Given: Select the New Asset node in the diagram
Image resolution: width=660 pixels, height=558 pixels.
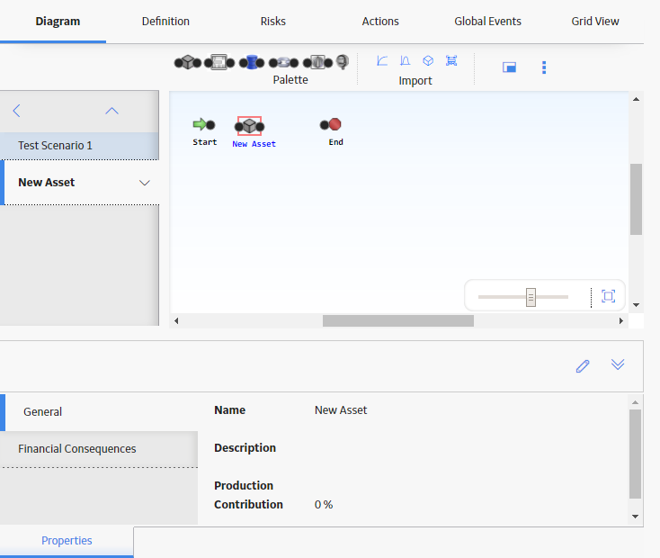Looking at the screenshot, I should (x=249, y=126).
